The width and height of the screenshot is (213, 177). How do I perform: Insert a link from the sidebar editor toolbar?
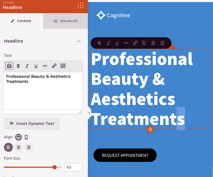(x=54, y=66)
